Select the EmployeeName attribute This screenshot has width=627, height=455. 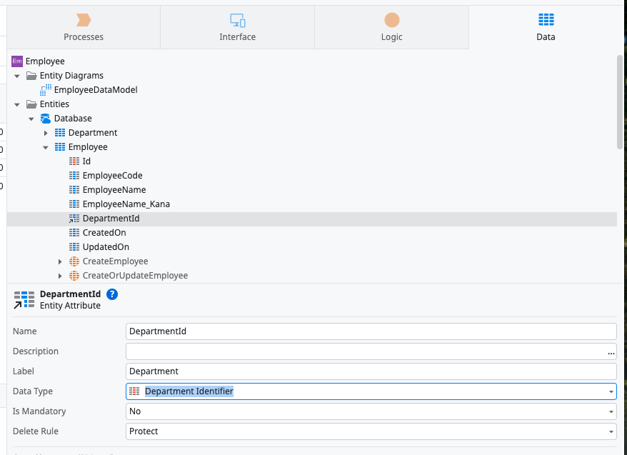(114, 190)
